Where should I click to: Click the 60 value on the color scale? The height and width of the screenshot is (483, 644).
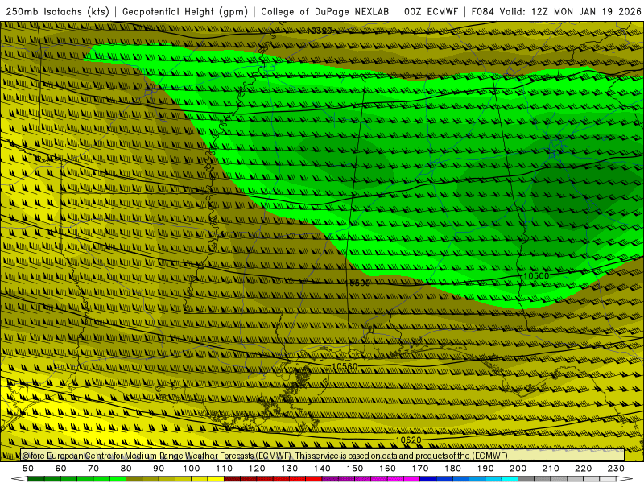(x=61, y=469)
